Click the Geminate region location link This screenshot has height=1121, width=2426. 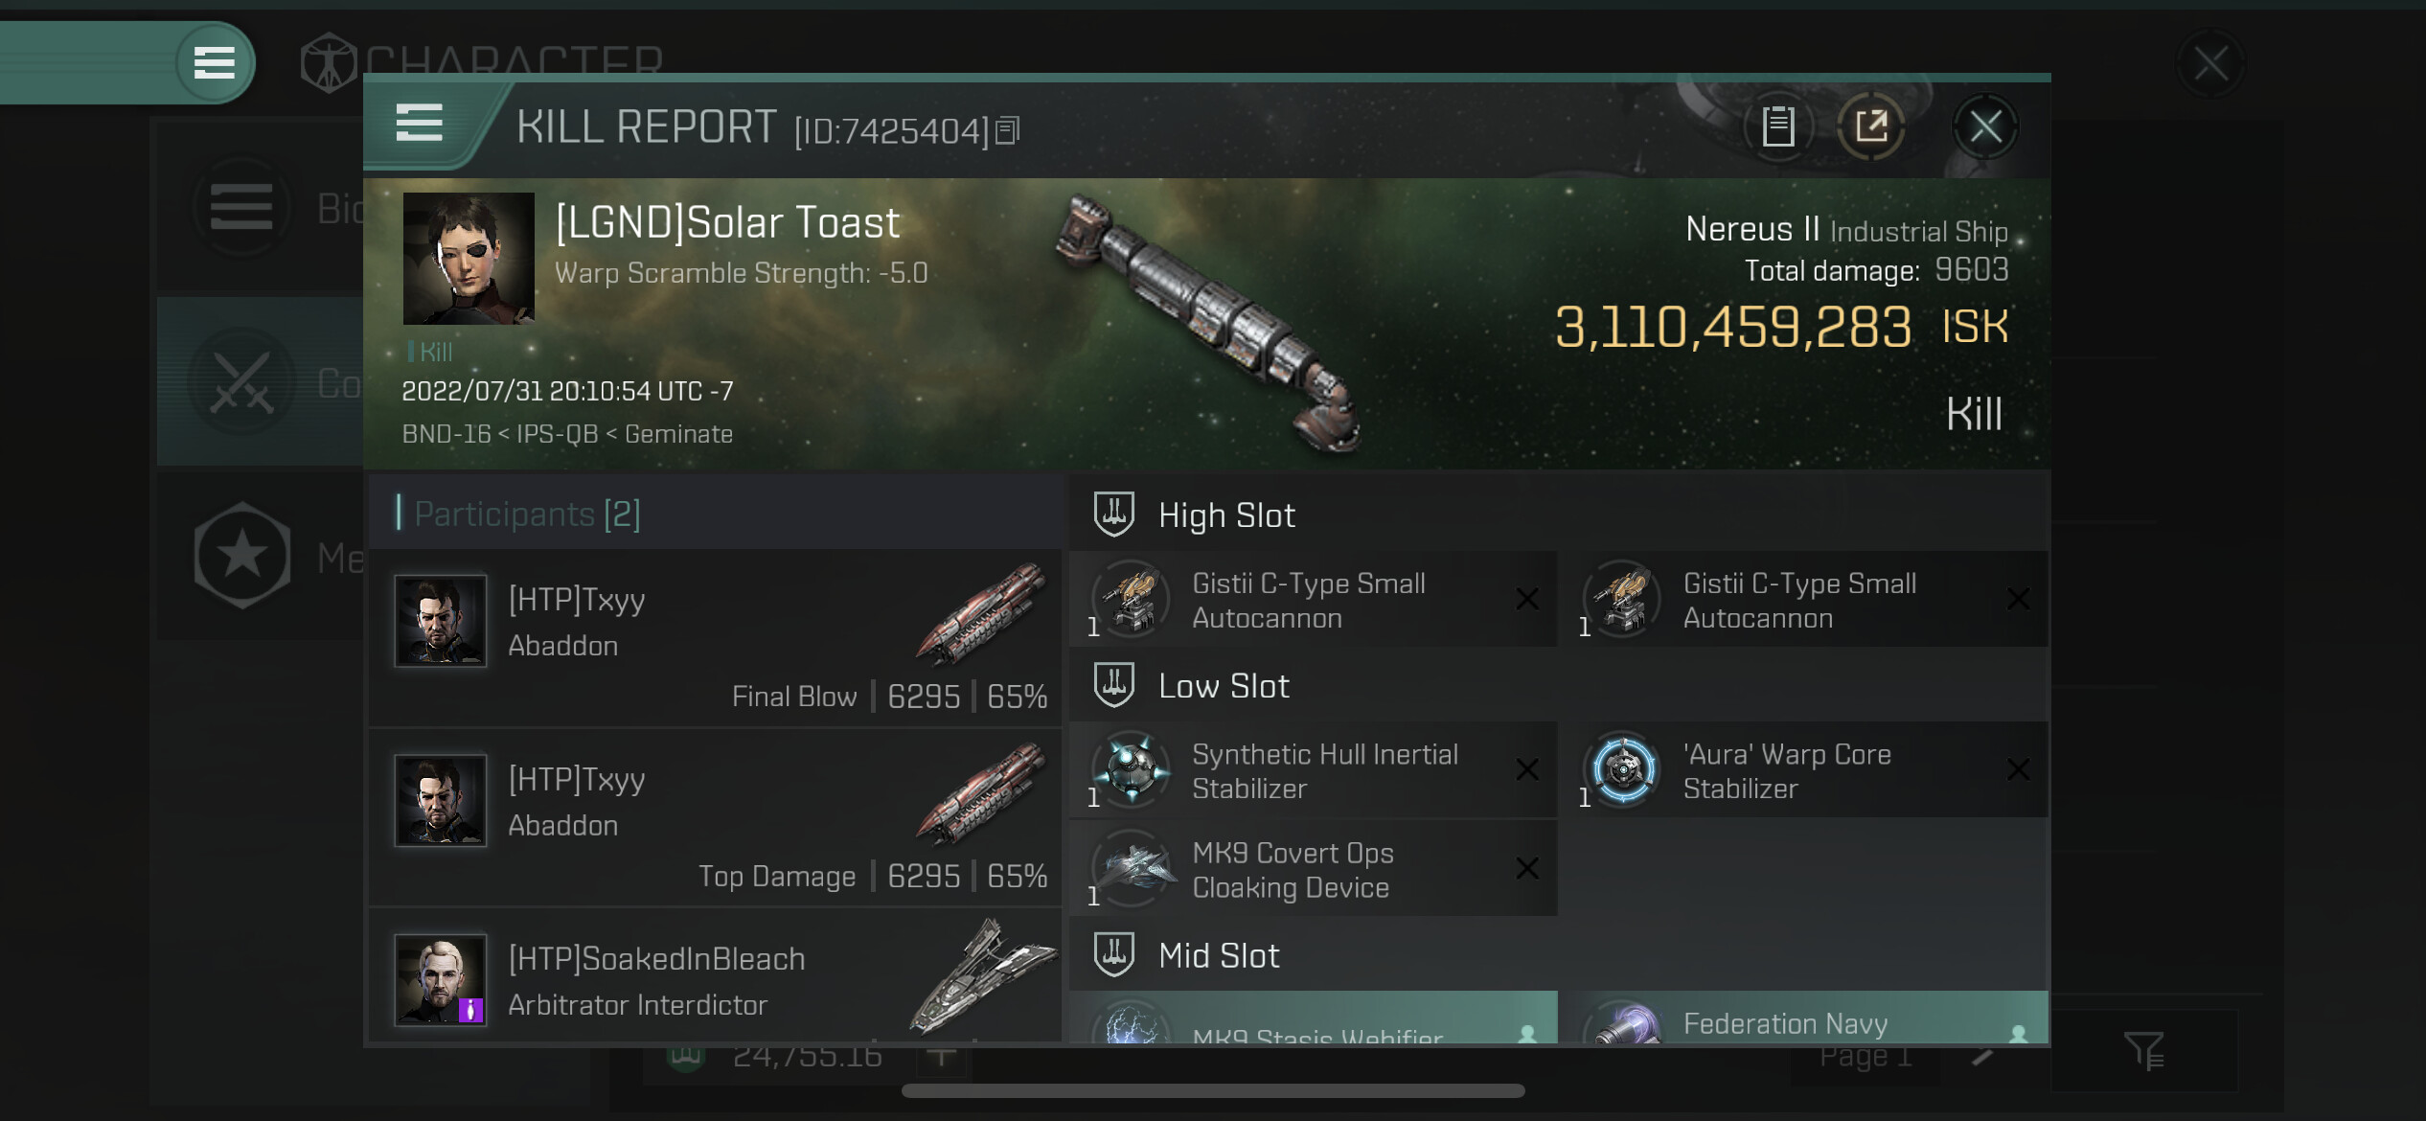click(x=678, y=434)
